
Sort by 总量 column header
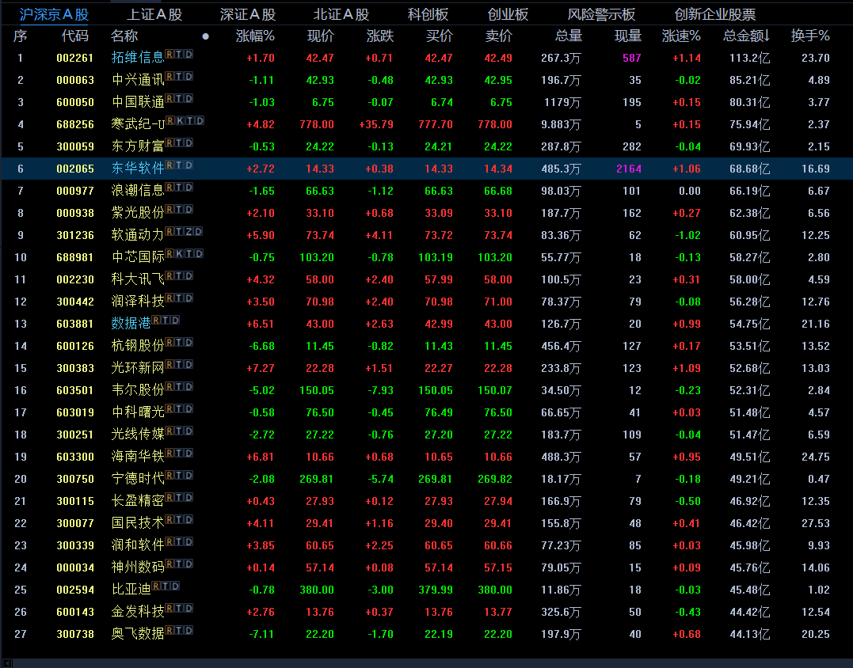pyautogui.click(x=569, y=36)
